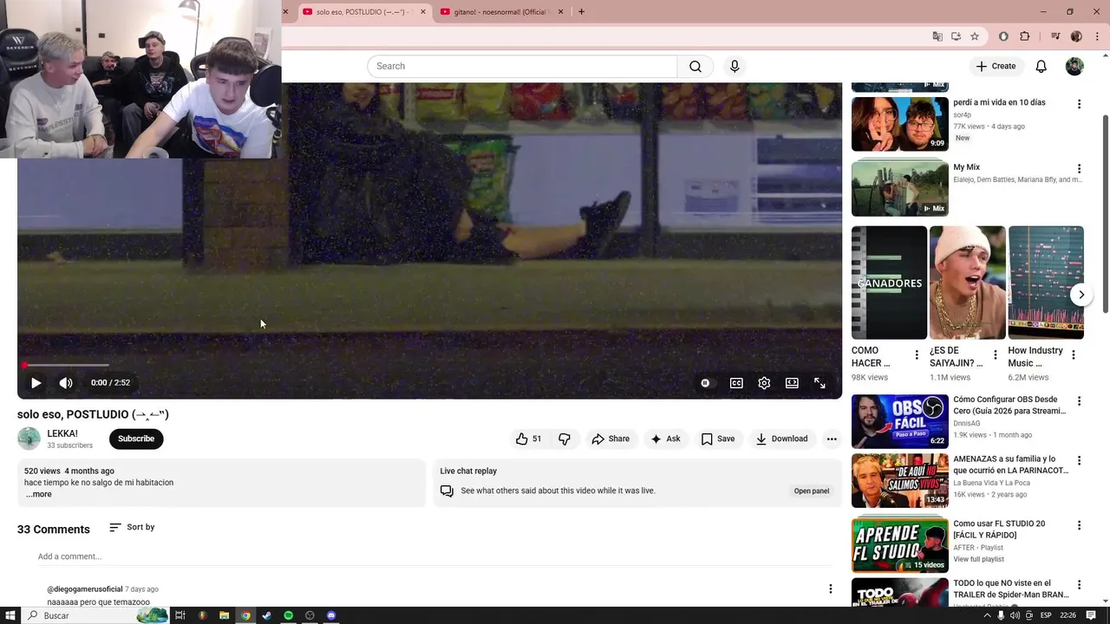This screenshot has height=624, width=1110.
Task: Open the Chrome profile avatar
Action: tap(1076, 36)
